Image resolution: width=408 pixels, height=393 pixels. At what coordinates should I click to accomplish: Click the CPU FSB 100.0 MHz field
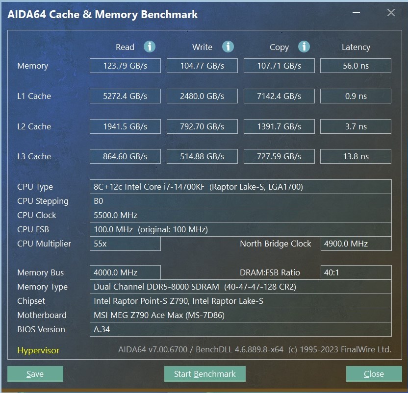coord(241,229)
